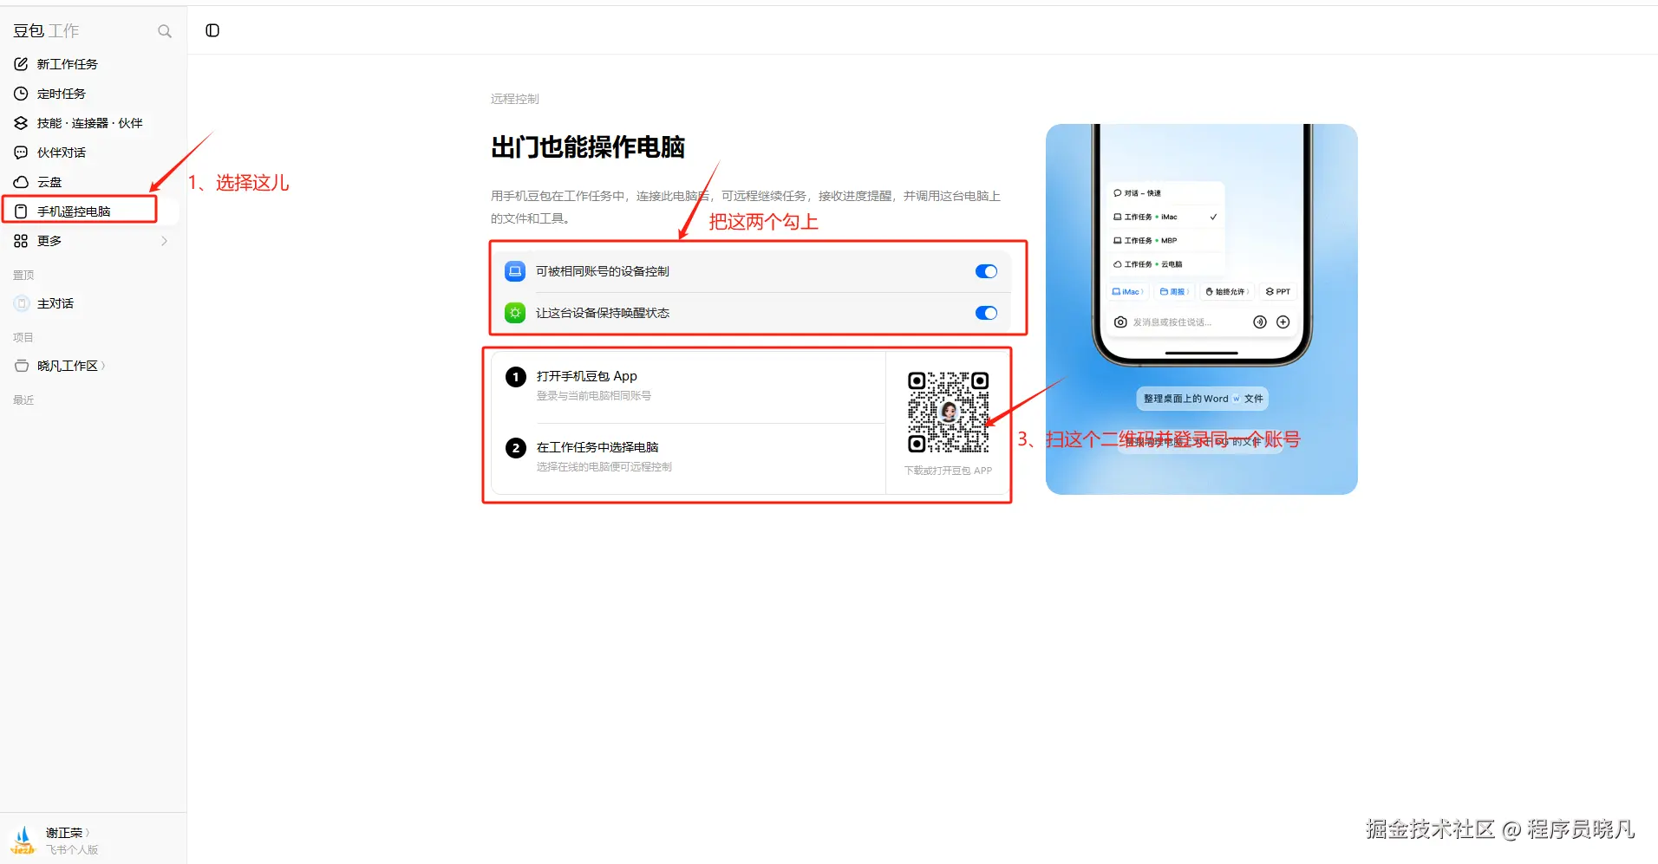Click 谢正荣 account name

[64, 833]
